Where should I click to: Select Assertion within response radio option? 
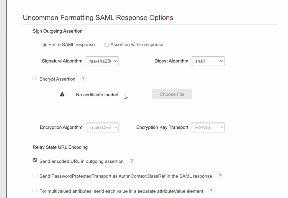107,45
